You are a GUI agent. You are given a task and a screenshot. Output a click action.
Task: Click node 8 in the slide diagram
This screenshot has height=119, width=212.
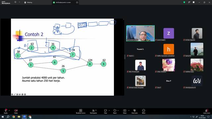pyautogui.click(x=90, y=64)
